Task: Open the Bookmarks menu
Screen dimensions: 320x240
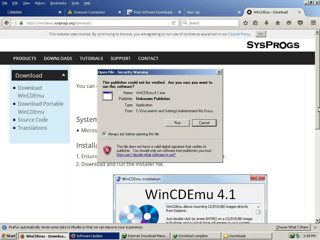Action: pyautogui.click(x=58, y=3)
